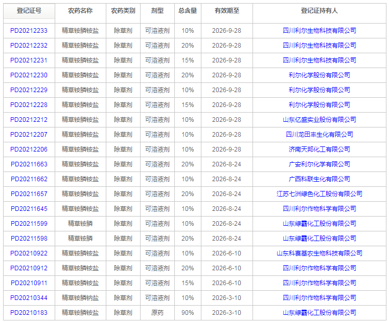
Task: Open 山东科赛基农生物科技有限公司 holder link
Action: point(319,253)
